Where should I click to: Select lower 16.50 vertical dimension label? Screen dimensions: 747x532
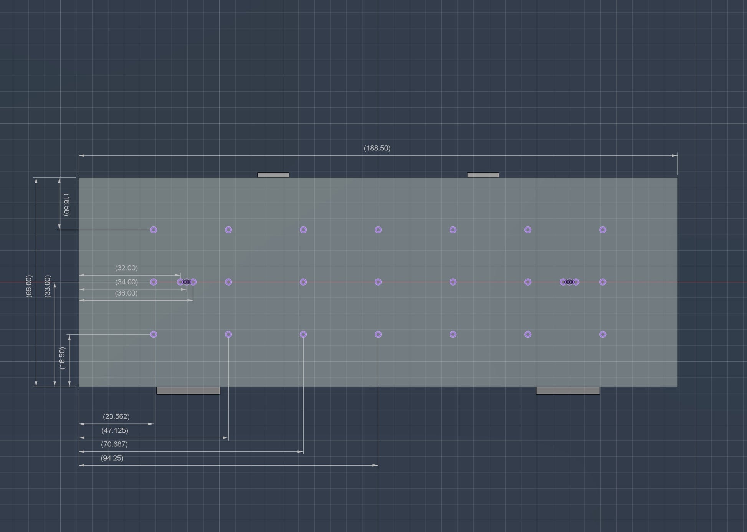pos(62,358)
